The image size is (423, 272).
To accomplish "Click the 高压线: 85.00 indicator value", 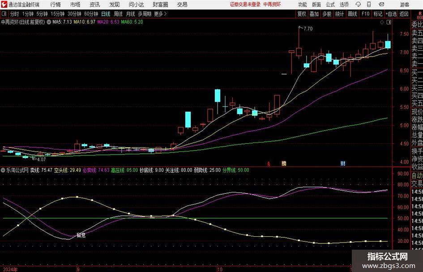I will point(124,170).
